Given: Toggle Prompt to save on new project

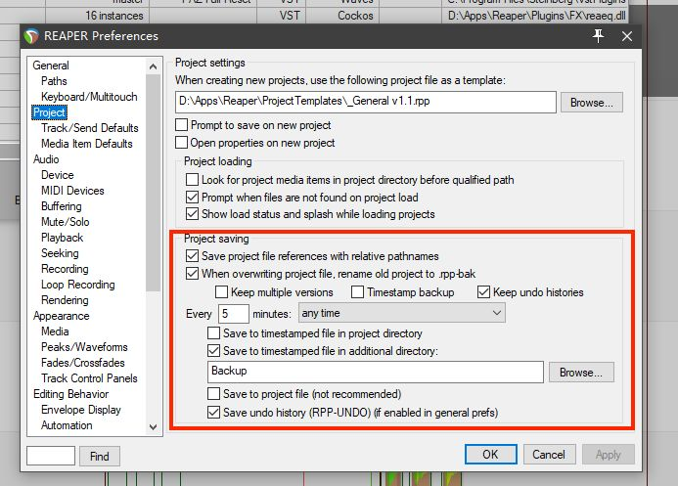Looking at the screenshot, I should pos(182,125).
